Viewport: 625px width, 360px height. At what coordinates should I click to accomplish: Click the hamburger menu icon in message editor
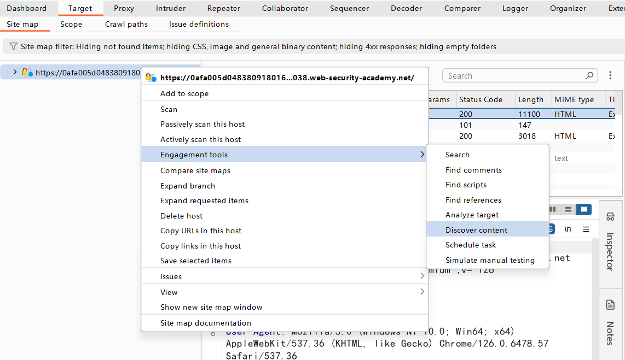point(586,229)
